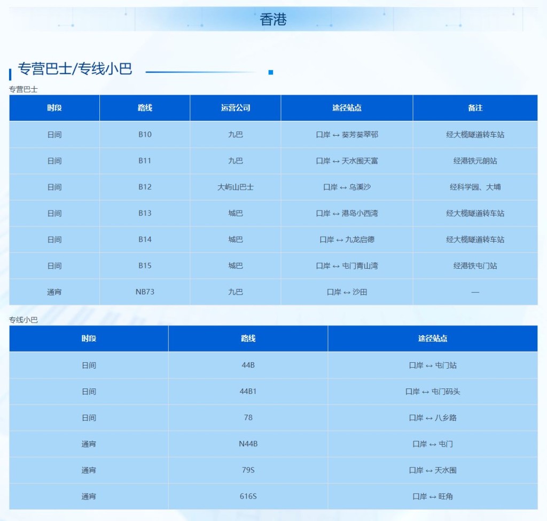
Task: Click the 口岸 ↔ 屯门青山湾 stops cell
Action: (347, 266)
